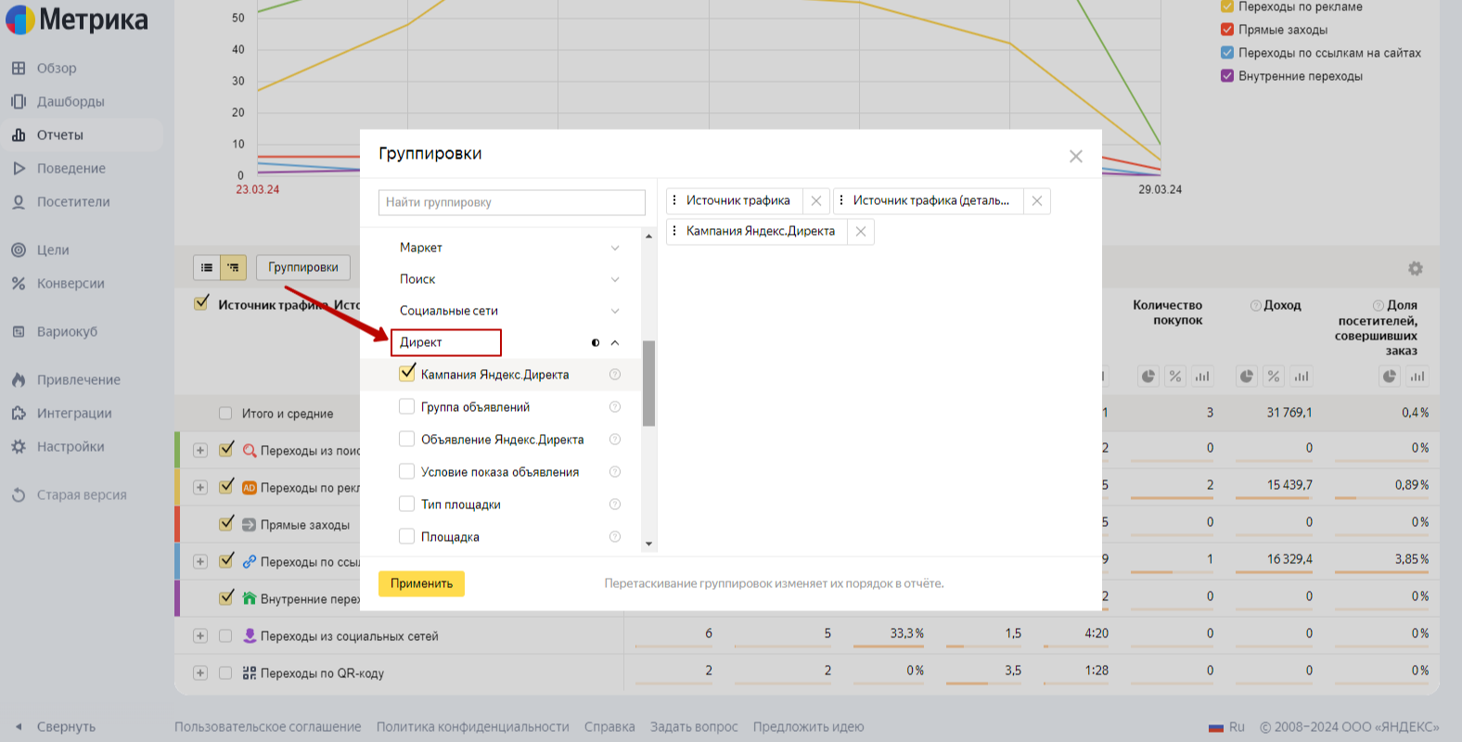Click the Группировки button above the table

click(x=303, y=268)
